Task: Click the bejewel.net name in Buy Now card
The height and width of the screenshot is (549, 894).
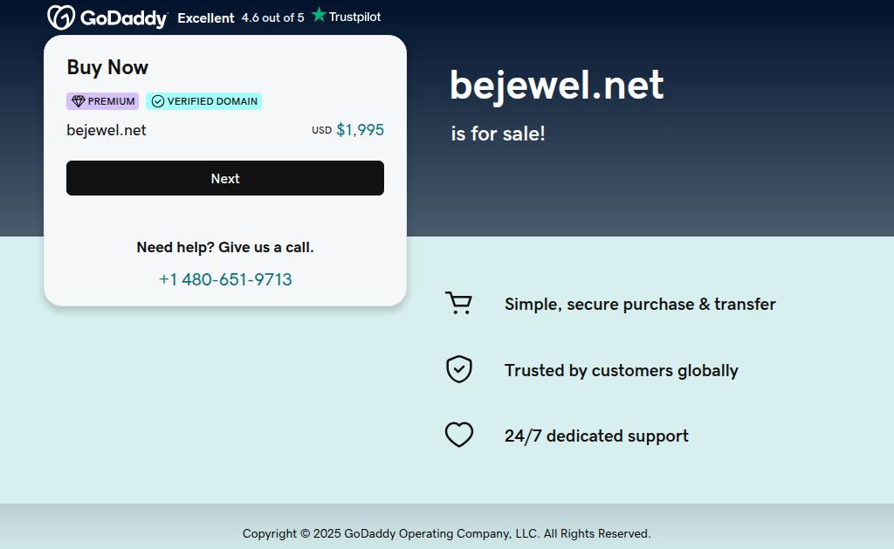Action: click(x=107, y=130)
